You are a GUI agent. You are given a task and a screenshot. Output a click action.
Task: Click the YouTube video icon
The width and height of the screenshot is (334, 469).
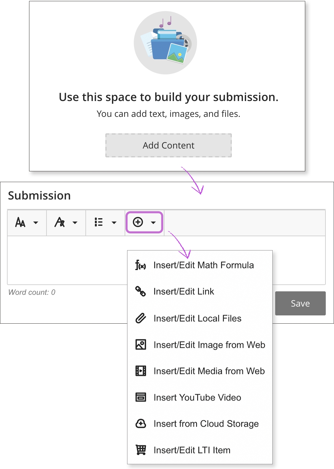pos(140,397)
